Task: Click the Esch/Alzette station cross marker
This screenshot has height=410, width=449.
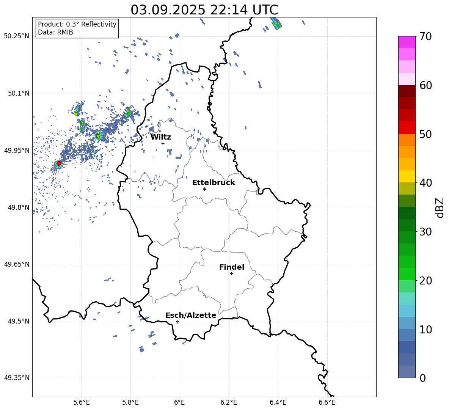Action: click(177, 322)
